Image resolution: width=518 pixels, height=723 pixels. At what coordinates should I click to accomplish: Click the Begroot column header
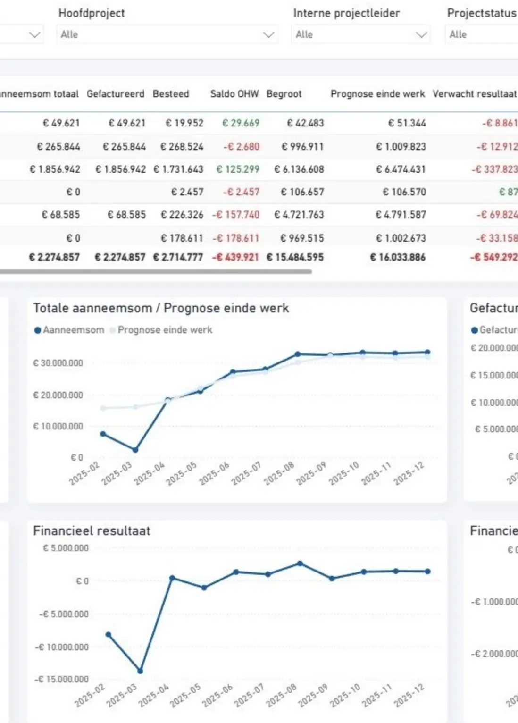click(x=284, y=94)
